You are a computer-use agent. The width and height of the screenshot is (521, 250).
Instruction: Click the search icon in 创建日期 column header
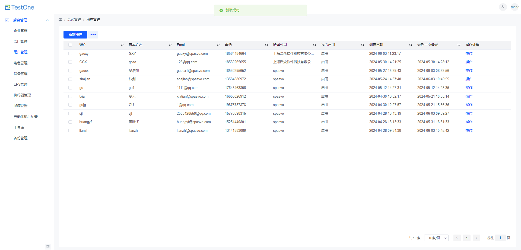pos(411,45)
